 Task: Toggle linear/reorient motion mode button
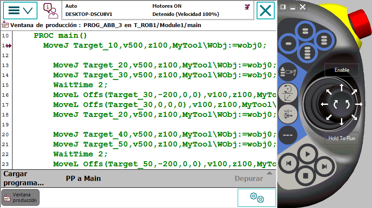(288, 93)
